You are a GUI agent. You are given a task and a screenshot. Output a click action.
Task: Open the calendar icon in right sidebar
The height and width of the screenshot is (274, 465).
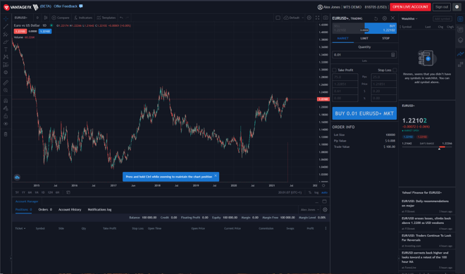(x=460, y=29)
